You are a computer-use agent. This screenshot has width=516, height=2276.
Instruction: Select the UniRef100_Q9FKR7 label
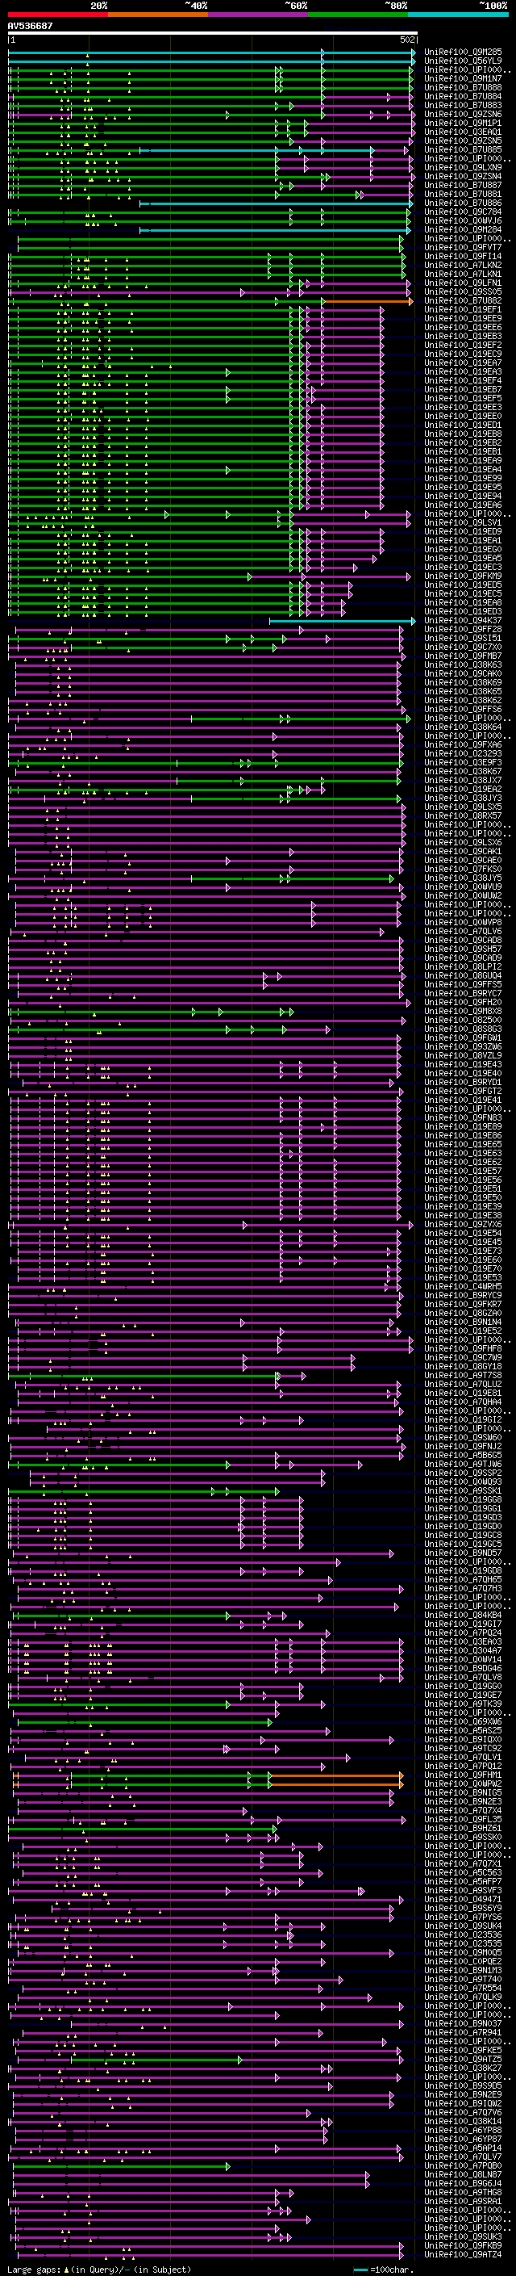click(x=463, y=1304)
